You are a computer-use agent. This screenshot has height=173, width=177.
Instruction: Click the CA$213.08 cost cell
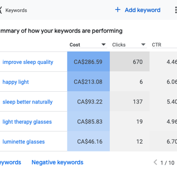(x=88, y=82)
